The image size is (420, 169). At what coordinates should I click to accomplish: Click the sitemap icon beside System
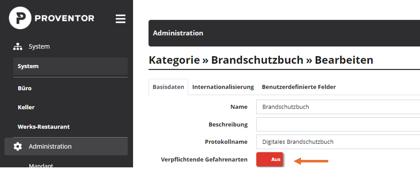pyautogui.click(x=18, y=47)
